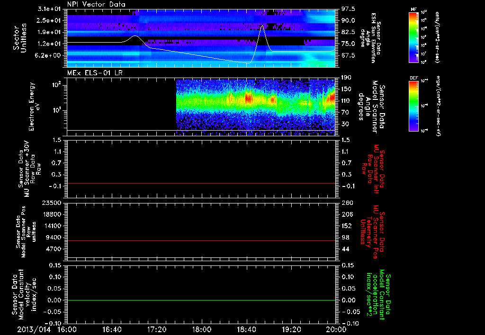Select the 'NPI Vector Data' panel title

[x=97, y=4]
